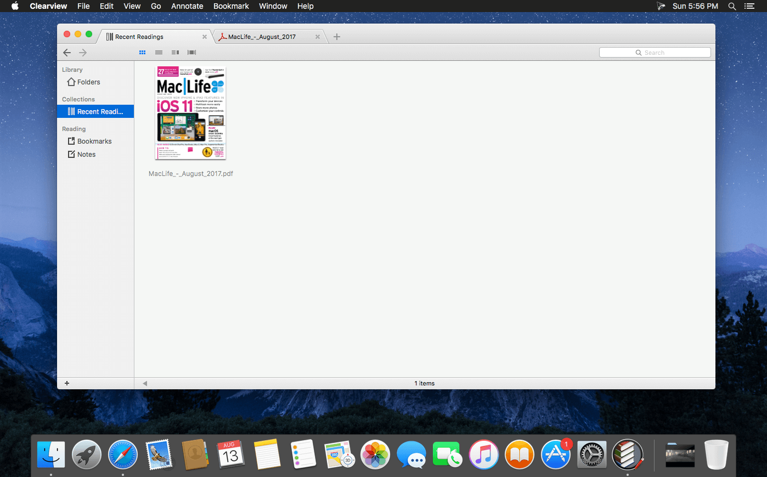Switch to list view mode
This screenshot has height=477, width=767.
pyautogui.click(x=159, y=53)
